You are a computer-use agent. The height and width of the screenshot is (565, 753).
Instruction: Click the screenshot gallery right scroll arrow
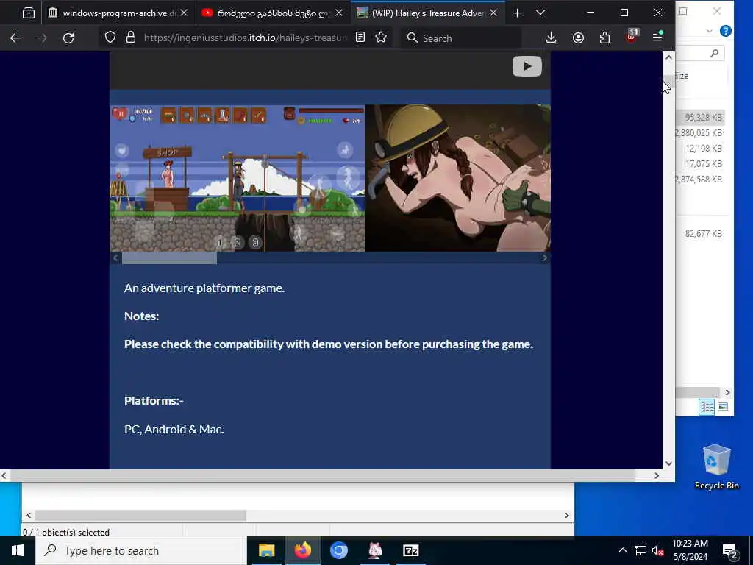(544, 258)
